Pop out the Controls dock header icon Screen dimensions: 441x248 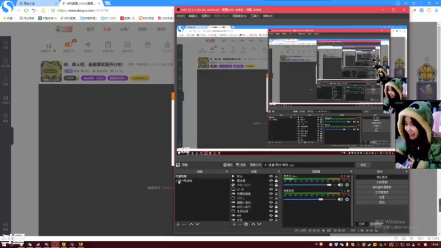pyautogui.click(x=406, y=171)
